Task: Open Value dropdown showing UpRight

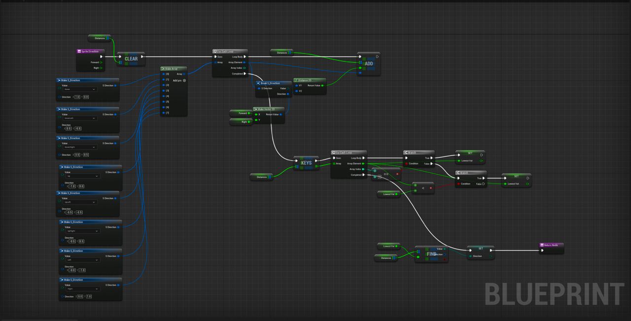Action: [83, 231]
